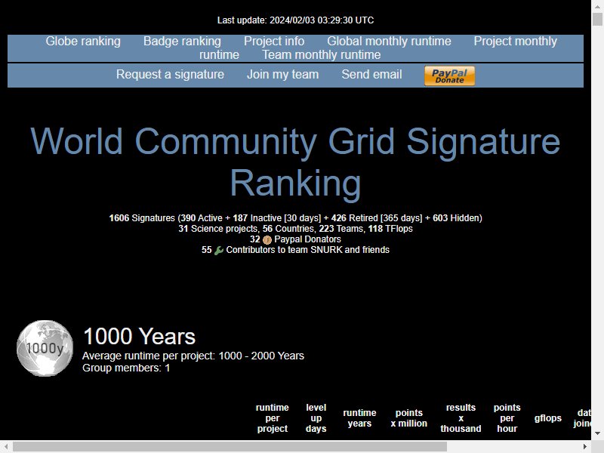Open the Badge ranking page
604x453 pixels.
point(182,42)
